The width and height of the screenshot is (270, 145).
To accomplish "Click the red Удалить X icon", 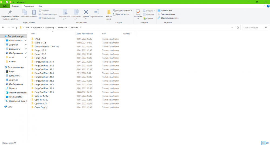I will tap(86, 12).
